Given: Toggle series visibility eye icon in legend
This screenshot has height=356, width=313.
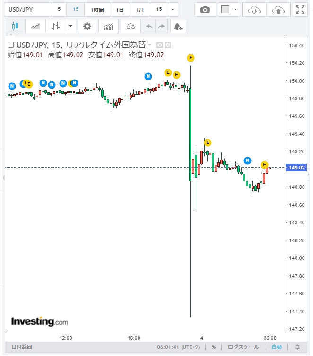Looking at the screenshot, I should pyautogui.click(x=160, y=45).
